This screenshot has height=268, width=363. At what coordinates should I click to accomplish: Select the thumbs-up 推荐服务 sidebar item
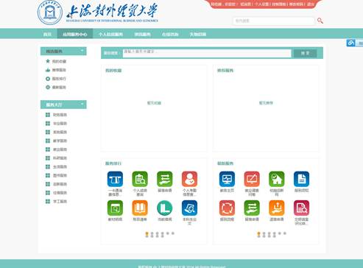(x=56, y=70)
